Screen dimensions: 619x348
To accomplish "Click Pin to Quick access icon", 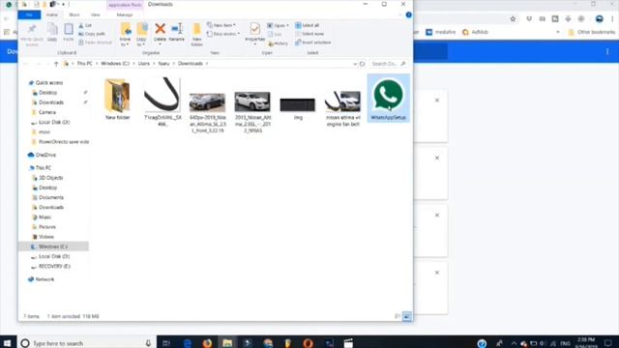I will pos(32,35).
